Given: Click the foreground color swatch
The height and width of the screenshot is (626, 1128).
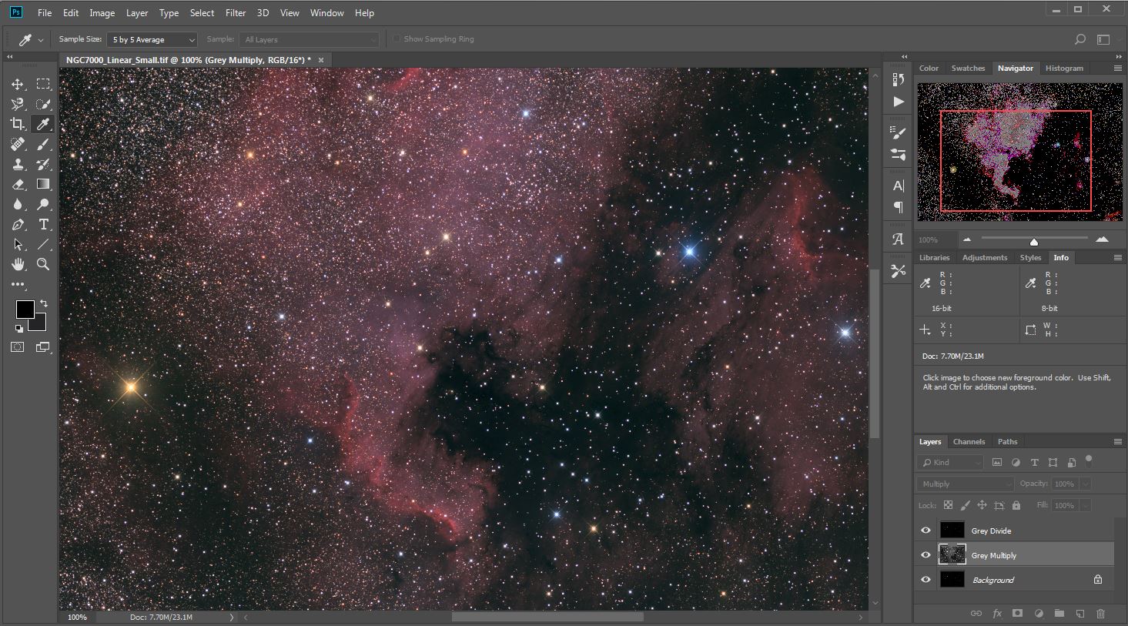Looking at the screenshot, I should [25, 309].
